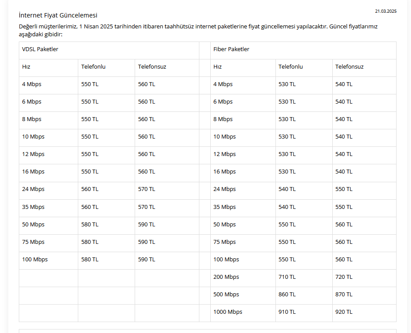The image size is (411, 333).
Task: Click the Fiber table's "Telefonsuz" column header
Action: click(x=349, y=67)
